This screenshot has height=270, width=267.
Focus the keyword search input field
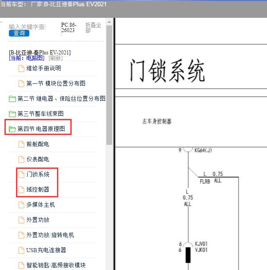click(x=27, y=27)
